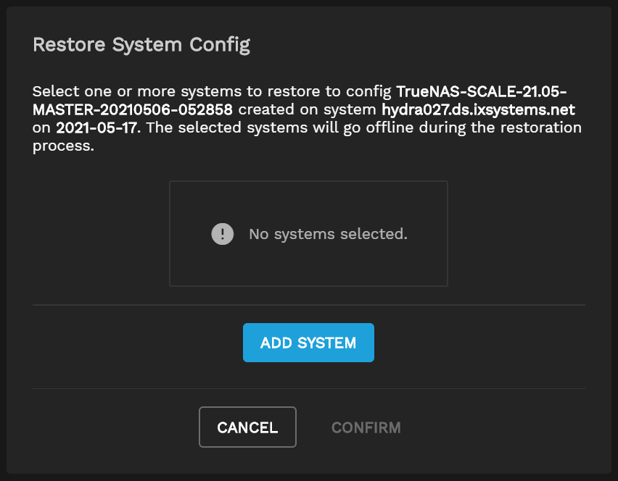Click the divider line above ADD SYSTEM
618x481 pixels.
click(308, 305)
